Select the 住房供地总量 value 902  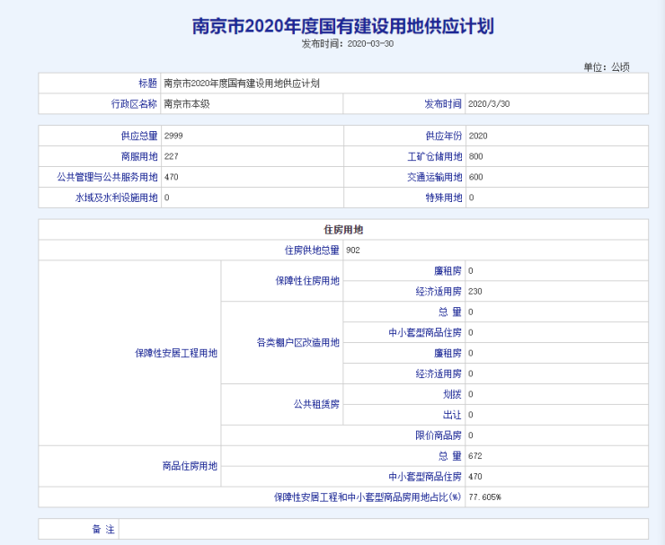pyautogui.click(x=353, y=250)
